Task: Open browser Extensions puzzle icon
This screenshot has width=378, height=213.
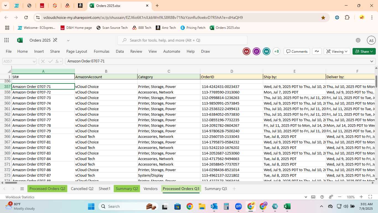Action: click(347, 17)
